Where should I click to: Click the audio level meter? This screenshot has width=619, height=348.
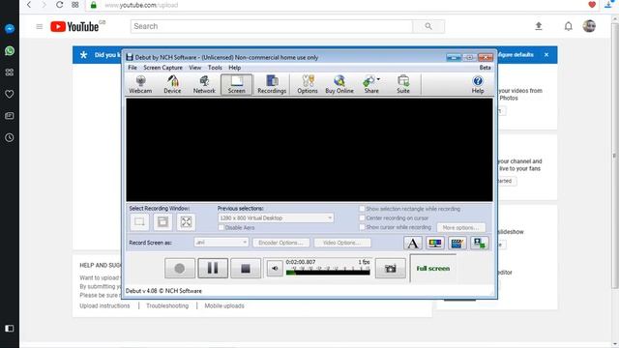click(328, 272)
